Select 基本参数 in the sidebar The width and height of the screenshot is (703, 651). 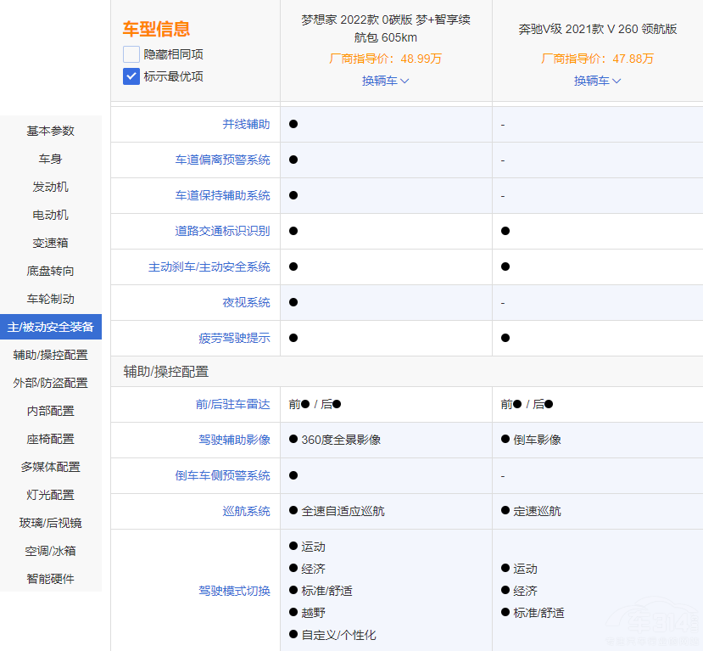pos(51,131)
